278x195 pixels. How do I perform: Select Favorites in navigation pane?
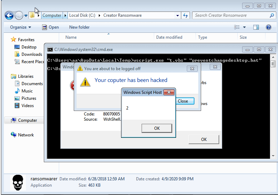pos(26,40)
